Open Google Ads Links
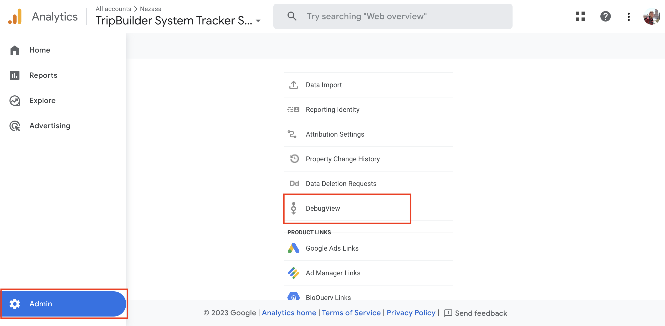The height and width of the screenshot is (326, 665). coord(368,248)
